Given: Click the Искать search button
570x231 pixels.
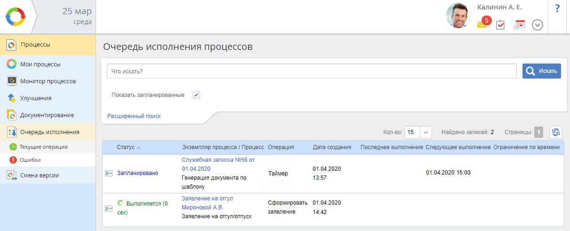Looking at the screenshot, I should pos(541,71).
